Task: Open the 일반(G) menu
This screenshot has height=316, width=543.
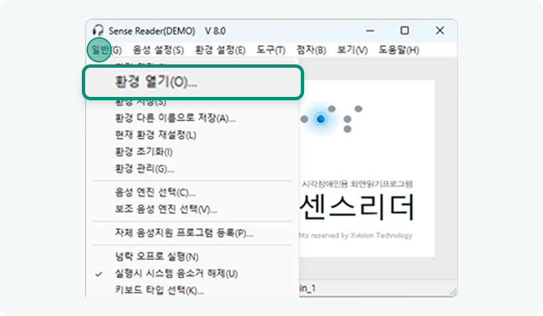Action: pos(106,50)
